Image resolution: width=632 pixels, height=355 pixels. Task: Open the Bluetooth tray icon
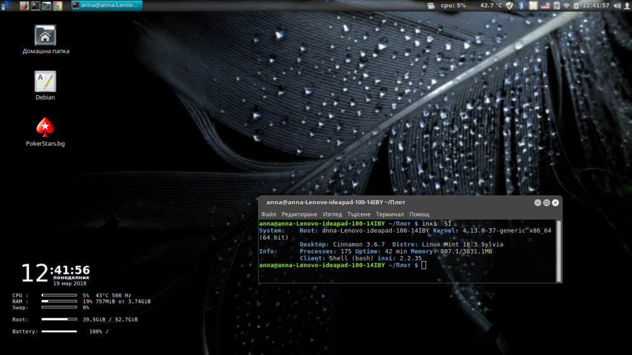click(x=521, y=6)
